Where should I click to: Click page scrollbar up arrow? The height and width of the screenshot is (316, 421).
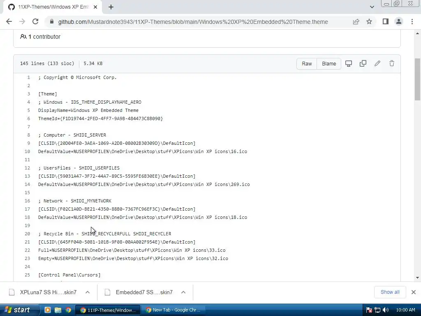(x=417, y=33)
